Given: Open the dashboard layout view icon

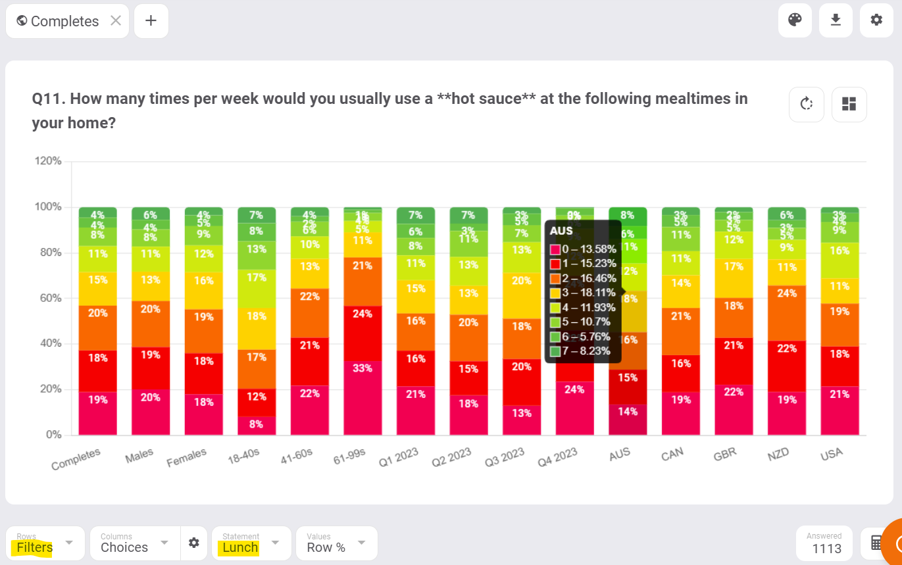Looking at the screenshot, I should point(849,104).
